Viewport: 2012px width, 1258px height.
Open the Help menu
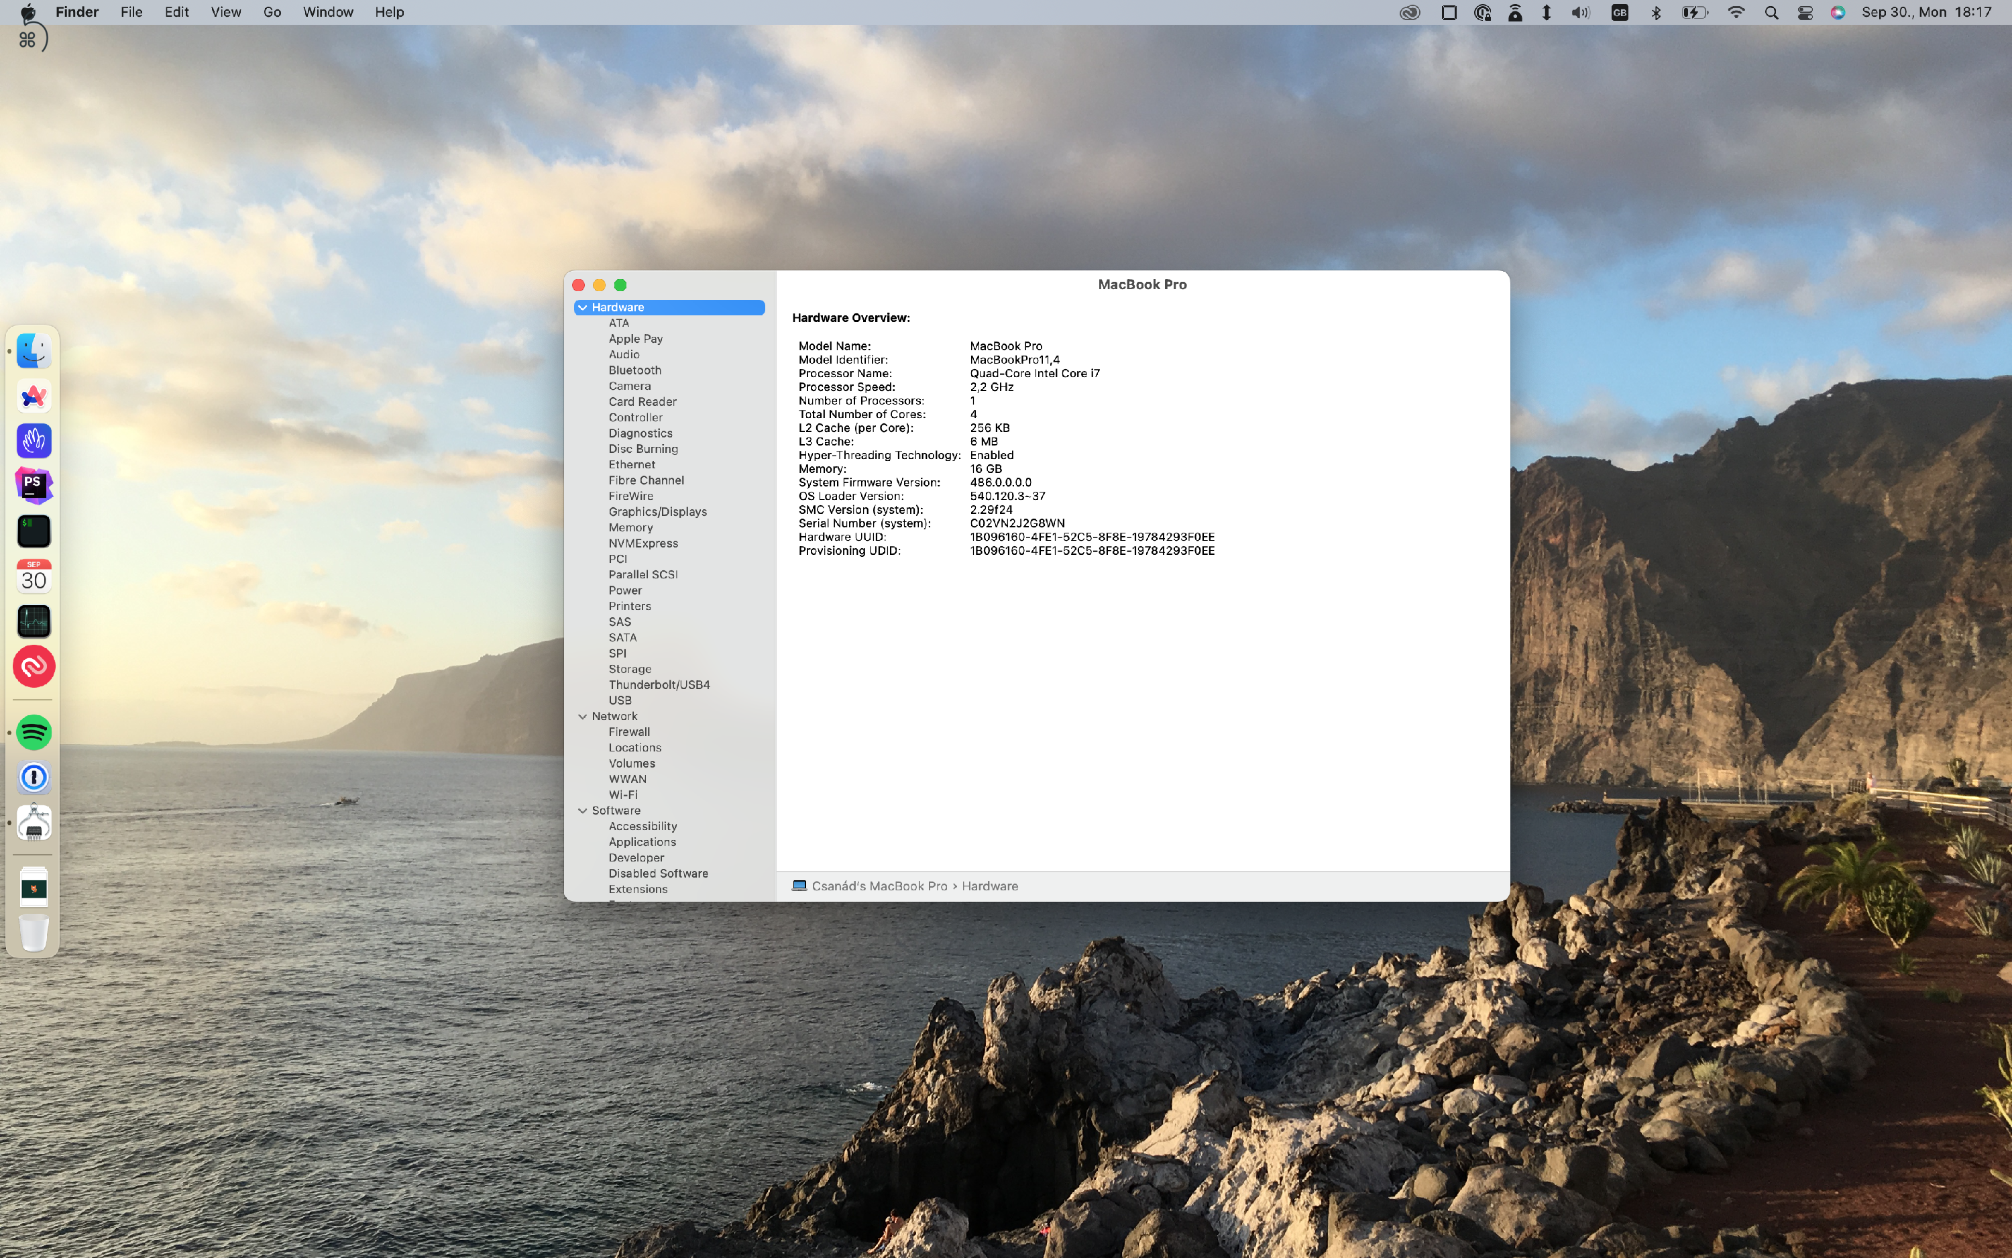pos(389,11)
